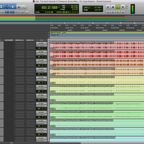Open input selector of the first yellow track

point(41,77)
